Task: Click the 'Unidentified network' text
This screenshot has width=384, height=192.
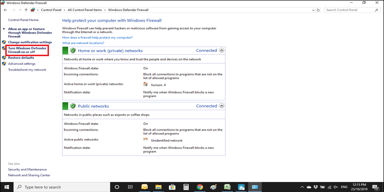Action: (167, 141)
